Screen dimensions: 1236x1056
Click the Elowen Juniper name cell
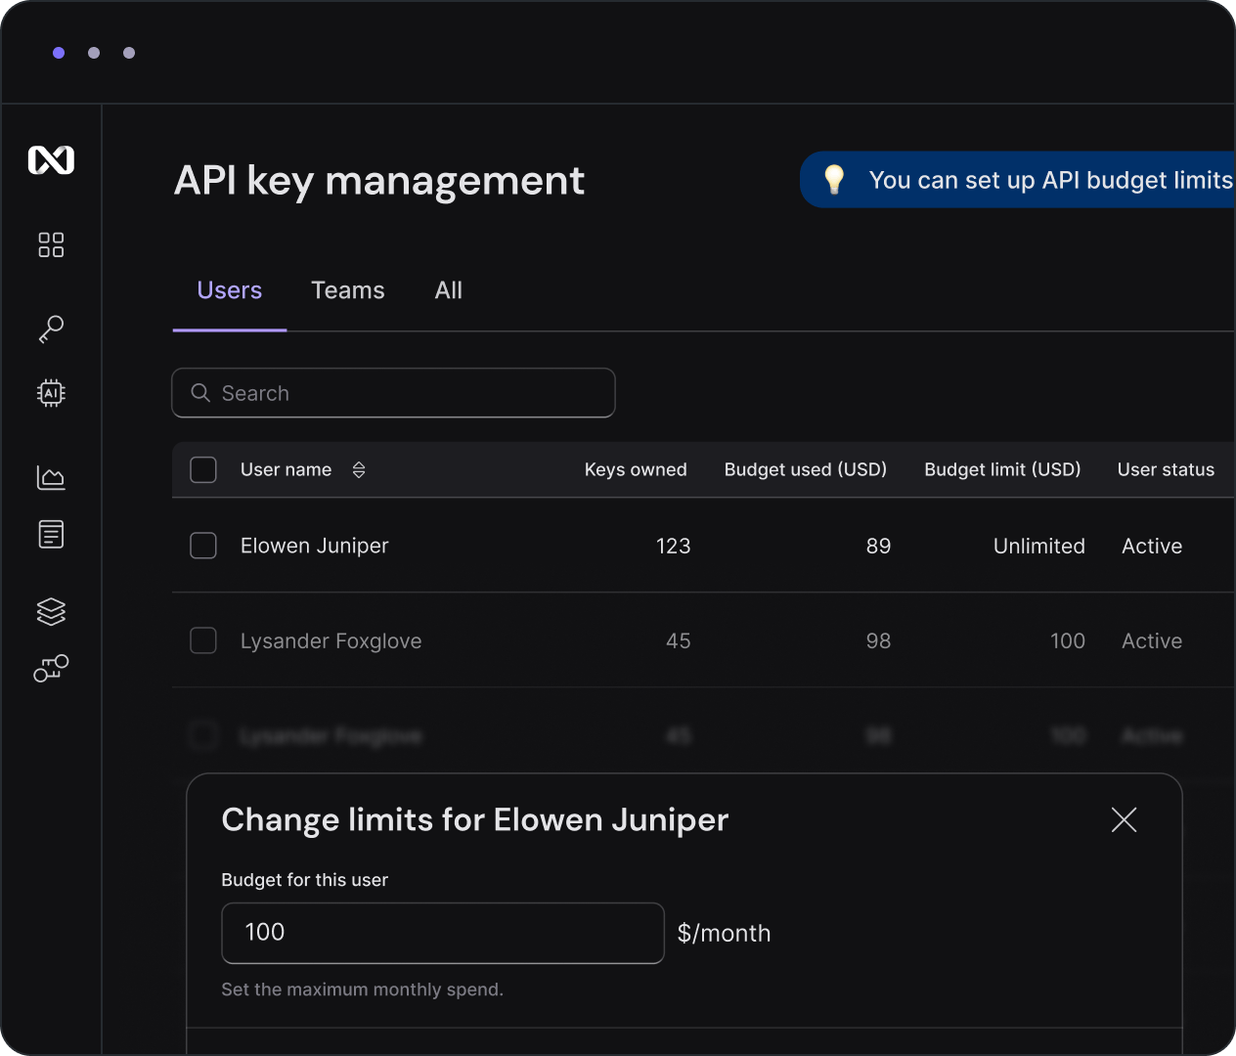[315, 546]
